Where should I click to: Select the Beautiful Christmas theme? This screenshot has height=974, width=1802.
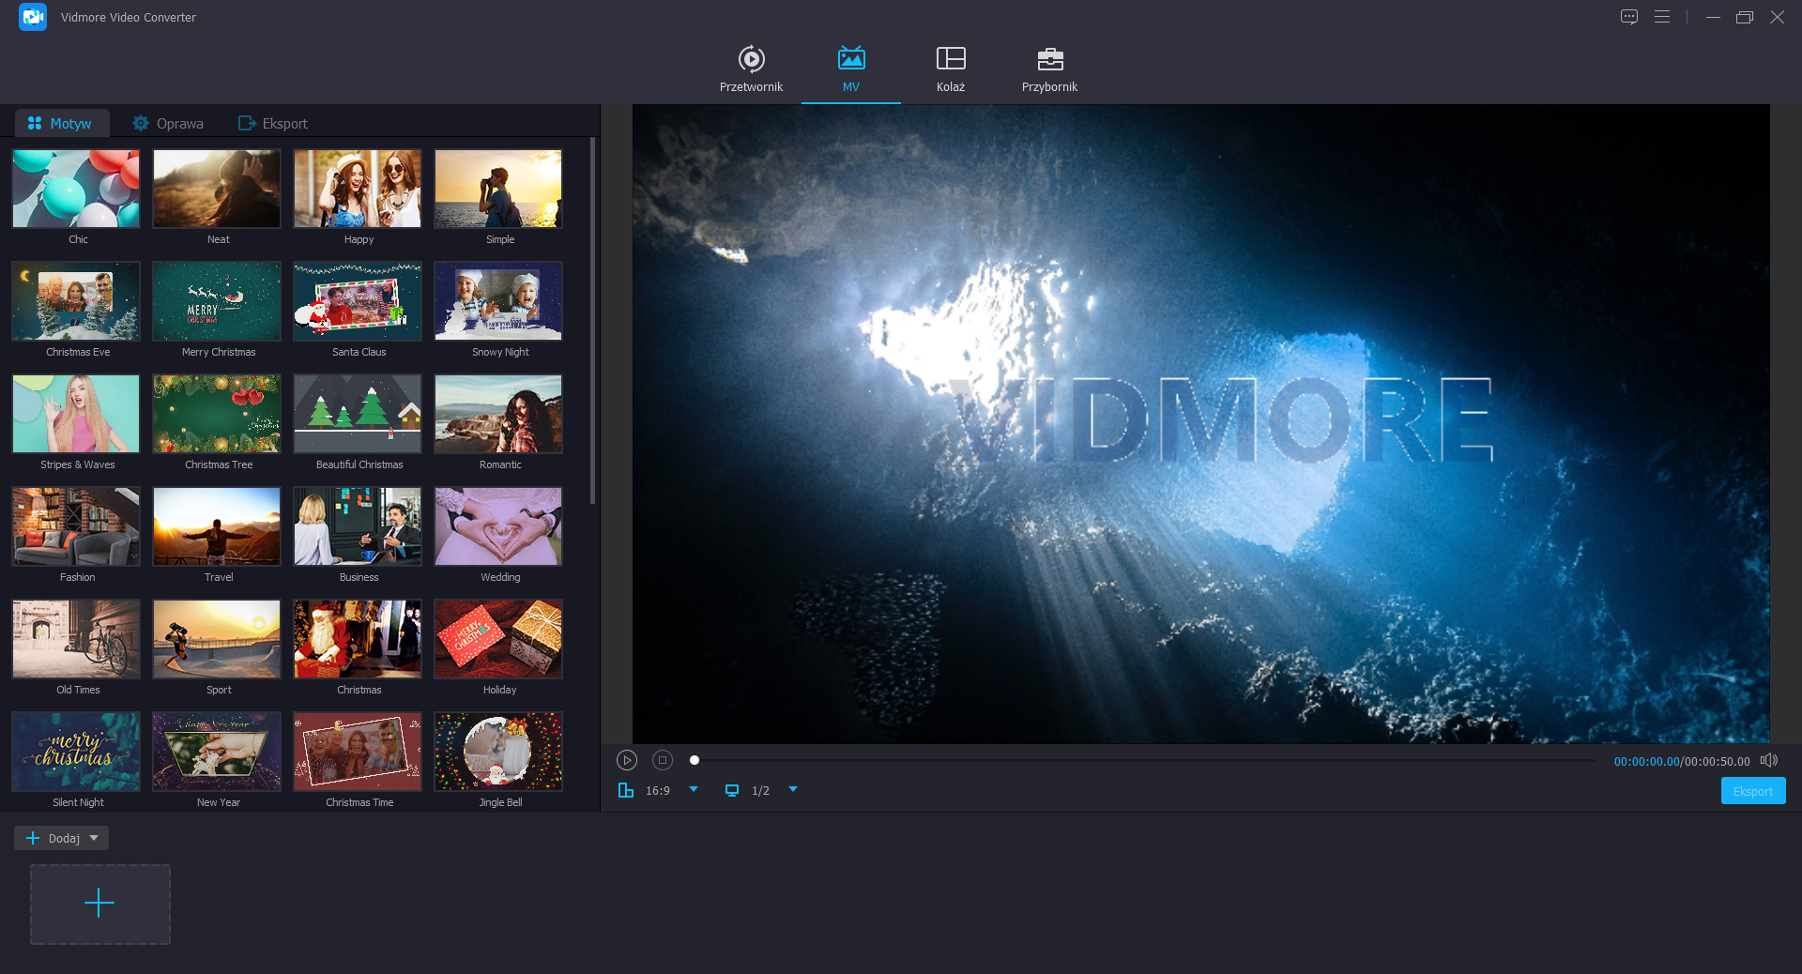coord(358,414)
